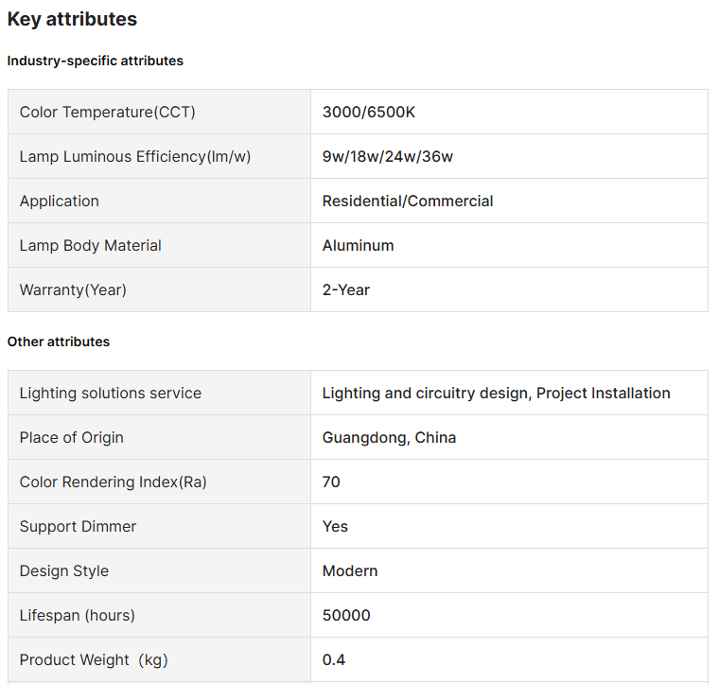
Task: Click the Other attributes subheading
Action: point(59,342)
